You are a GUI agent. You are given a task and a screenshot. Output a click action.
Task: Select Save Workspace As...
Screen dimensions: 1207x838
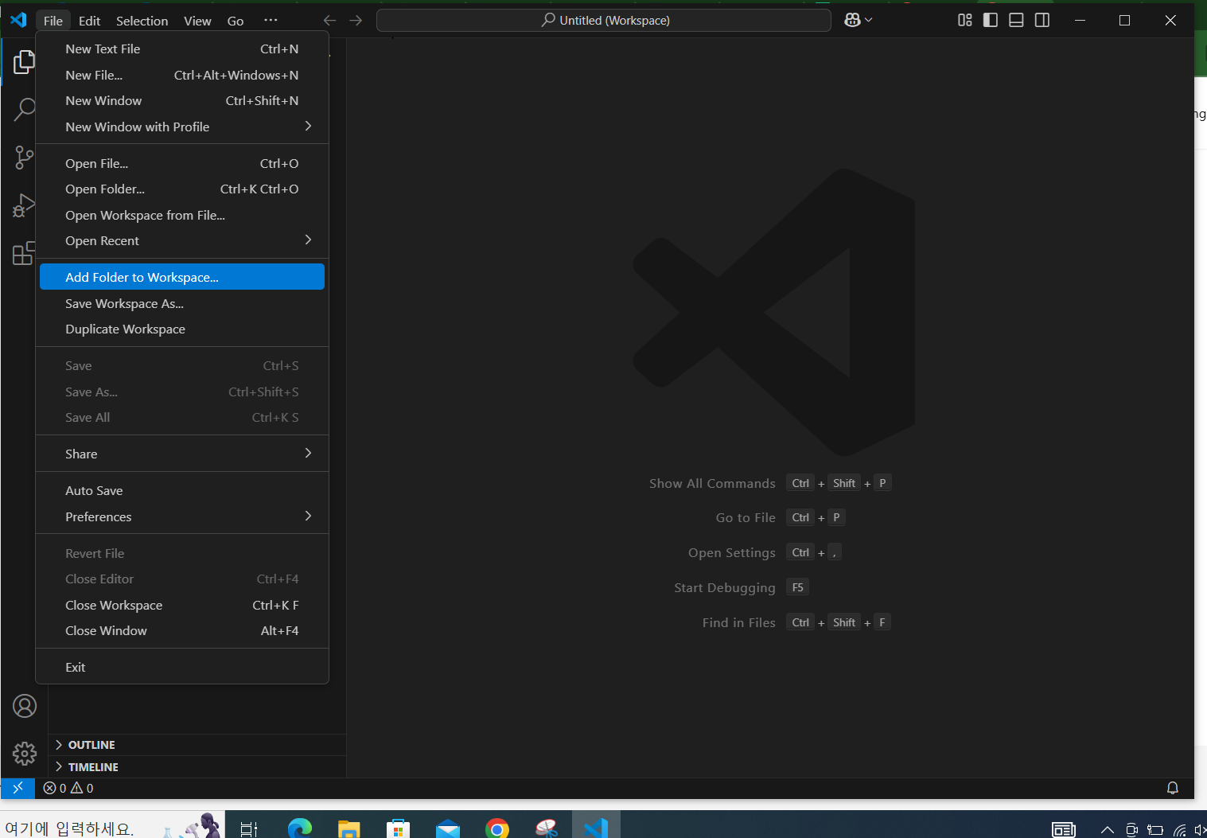tap(182, 303)
